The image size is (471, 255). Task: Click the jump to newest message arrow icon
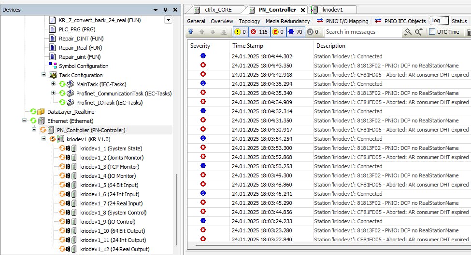(x=191, y=32)
